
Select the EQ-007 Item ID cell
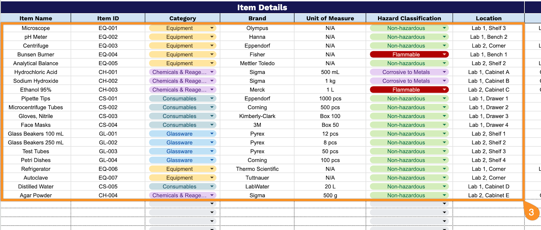pyautogui.click(x=108, y=177)
